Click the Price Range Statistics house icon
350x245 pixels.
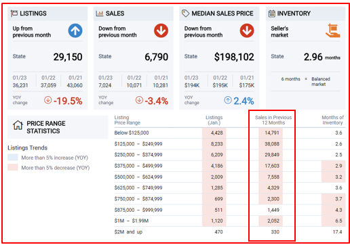[x=18, y=125]
